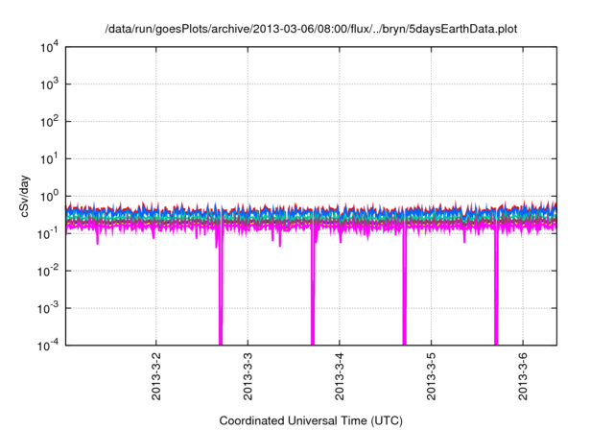
Task: Select the cSv/day y-axis label
Action: (x=25, y=196)
